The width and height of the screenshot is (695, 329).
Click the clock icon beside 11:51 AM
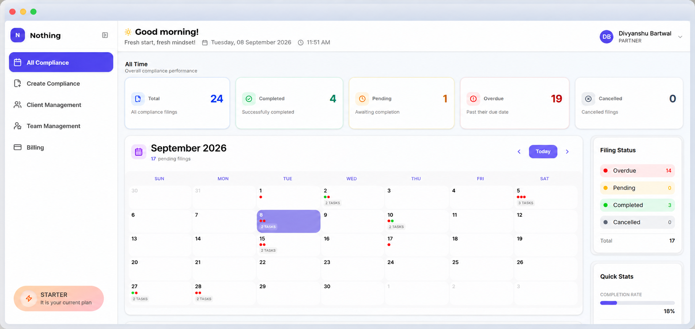point(301,43)
